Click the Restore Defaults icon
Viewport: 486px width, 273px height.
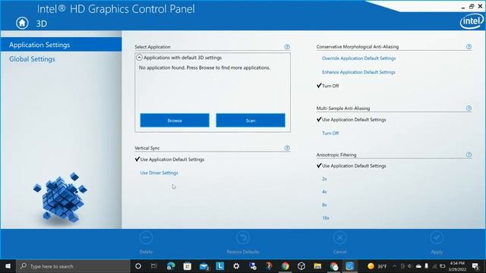[x=243, y=238]
